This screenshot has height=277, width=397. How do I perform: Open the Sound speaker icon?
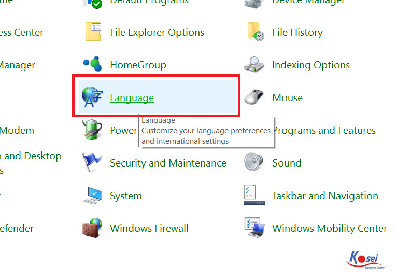pos(254,162)
